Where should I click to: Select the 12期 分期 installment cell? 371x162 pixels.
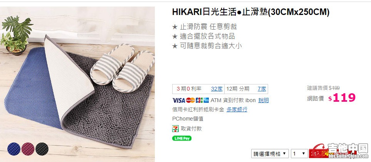pos(246,89)
